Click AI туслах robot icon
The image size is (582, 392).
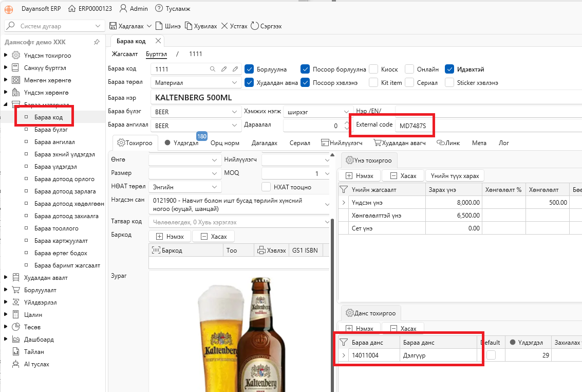16,364
